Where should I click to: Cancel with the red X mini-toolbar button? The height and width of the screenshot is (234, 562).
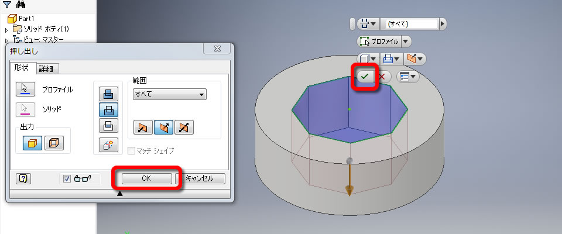point(382,76)
